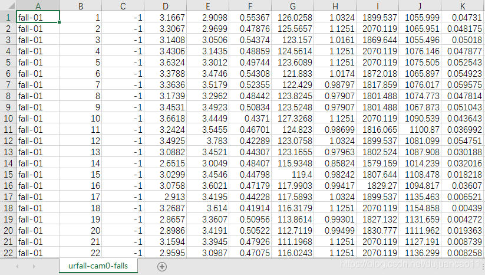The height and width of the screenshot is (275, 485).
Task: Click cell A1 containing fall-01
Action: [x=38, y=17]
